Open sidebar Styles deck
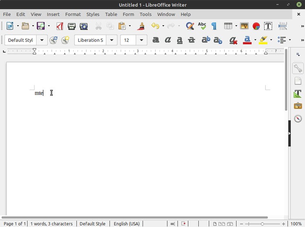The height and width of the screenshot is (227, 305). [x=298, y=94]
